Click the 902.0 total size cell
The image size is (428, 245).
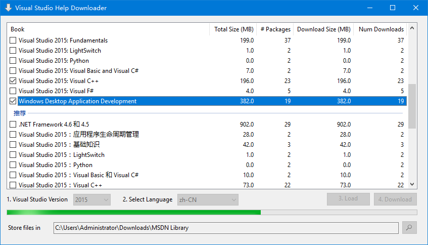click(247, 124)
